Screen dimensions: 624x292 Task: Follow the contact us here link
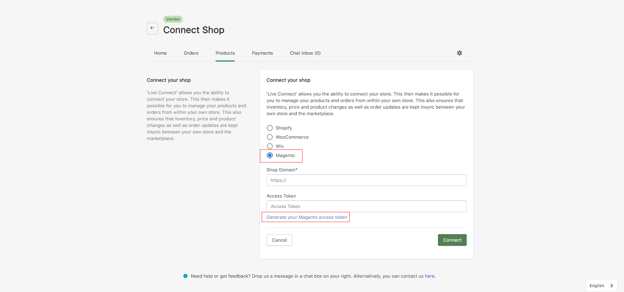[x=430, y=276]
